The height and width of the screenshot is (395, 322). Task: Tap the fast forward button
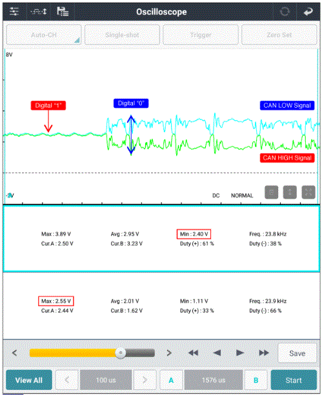264,353
